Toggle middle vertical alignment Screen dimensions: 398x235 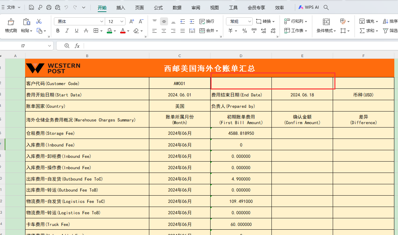(164, 21)
